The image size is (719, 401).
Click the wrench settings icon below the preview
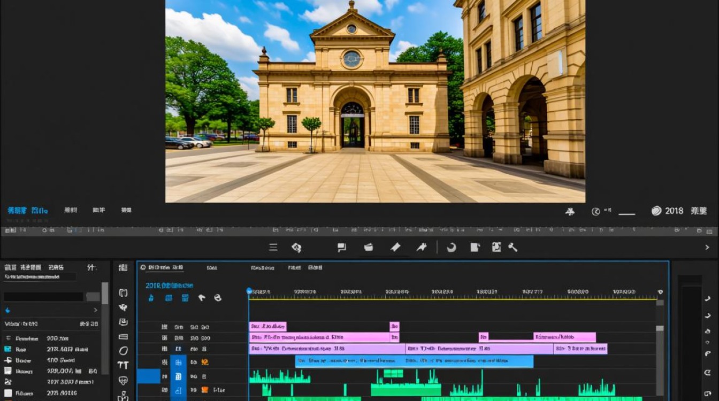tap(513, 247)
